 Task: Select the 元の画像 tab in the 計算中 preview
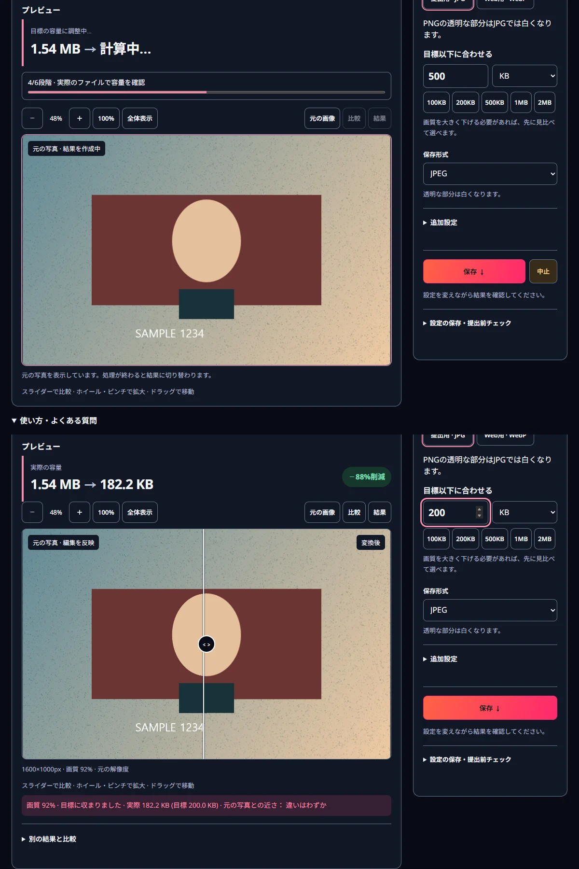click(322, 118)
